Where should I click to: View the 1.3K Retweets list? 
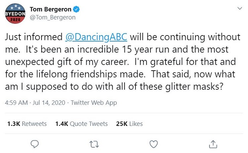click(x=27, y=124)
